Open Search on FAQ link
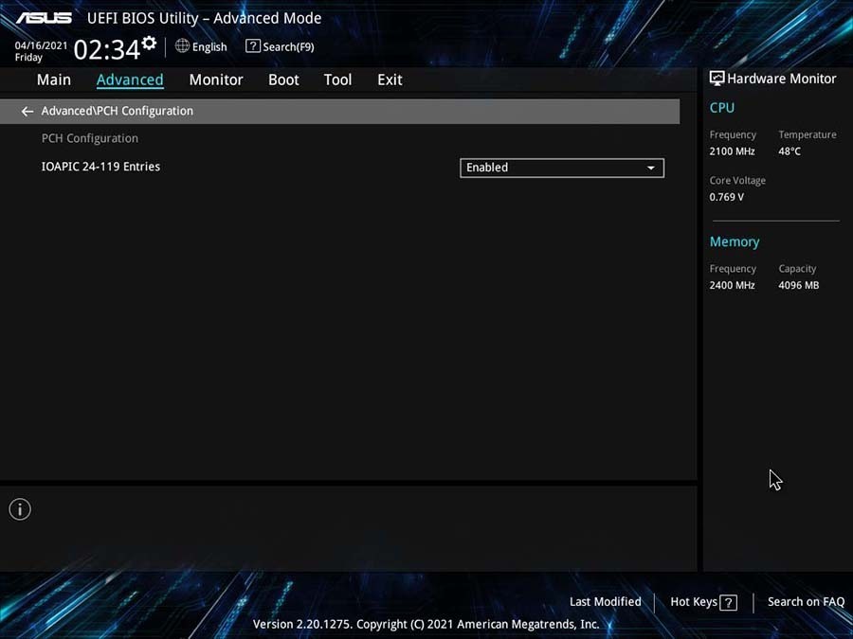The width and height of the screenshot is (853, 639). point(806,602)
